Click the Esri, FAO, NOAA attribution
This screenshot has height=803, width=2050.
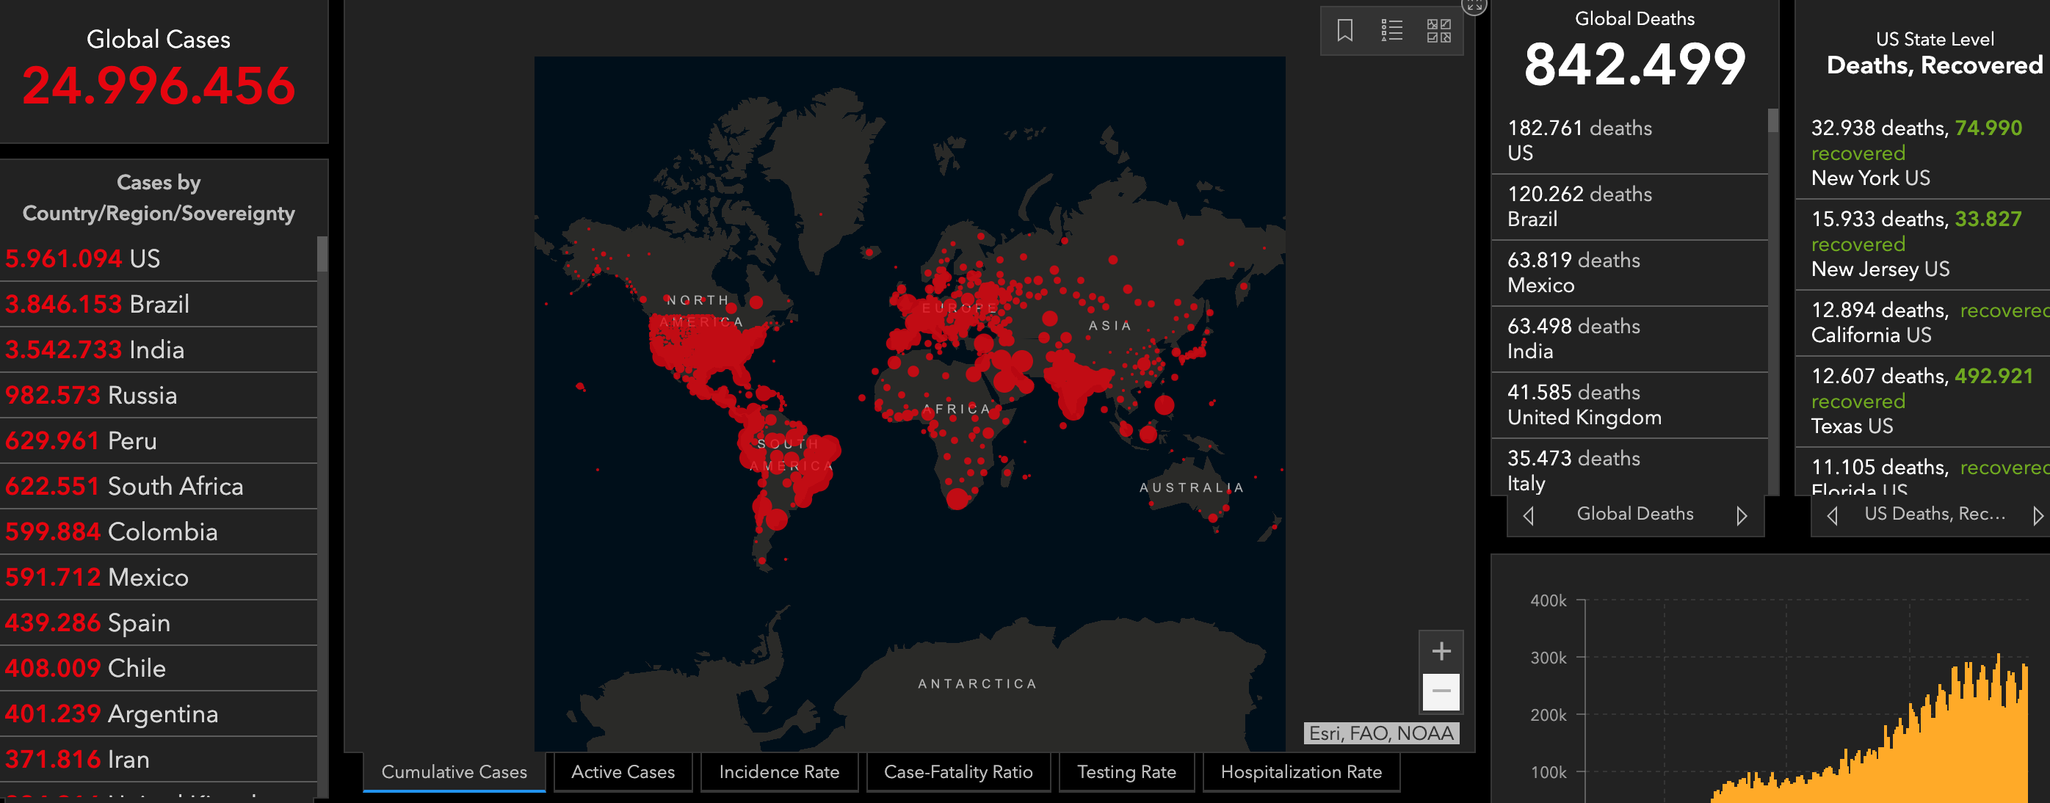[1380, 733]
